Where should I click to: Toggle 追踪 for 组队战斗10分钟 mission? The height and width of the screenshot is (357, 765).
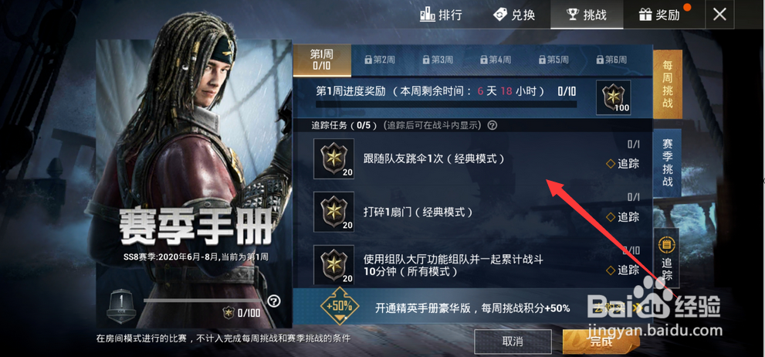click(622, 270)
